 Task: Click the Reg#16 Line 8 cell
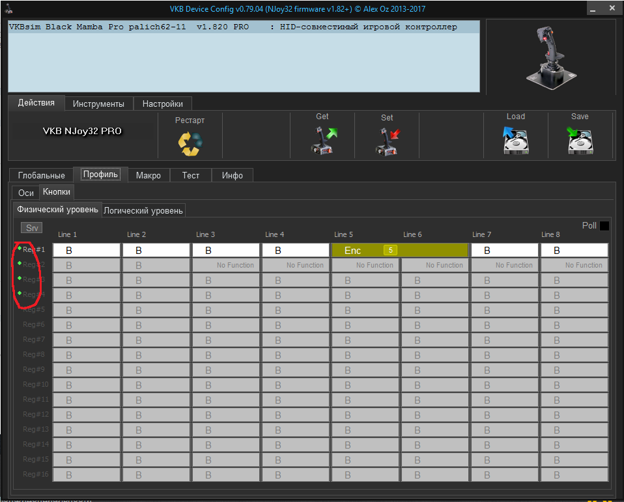574,475
